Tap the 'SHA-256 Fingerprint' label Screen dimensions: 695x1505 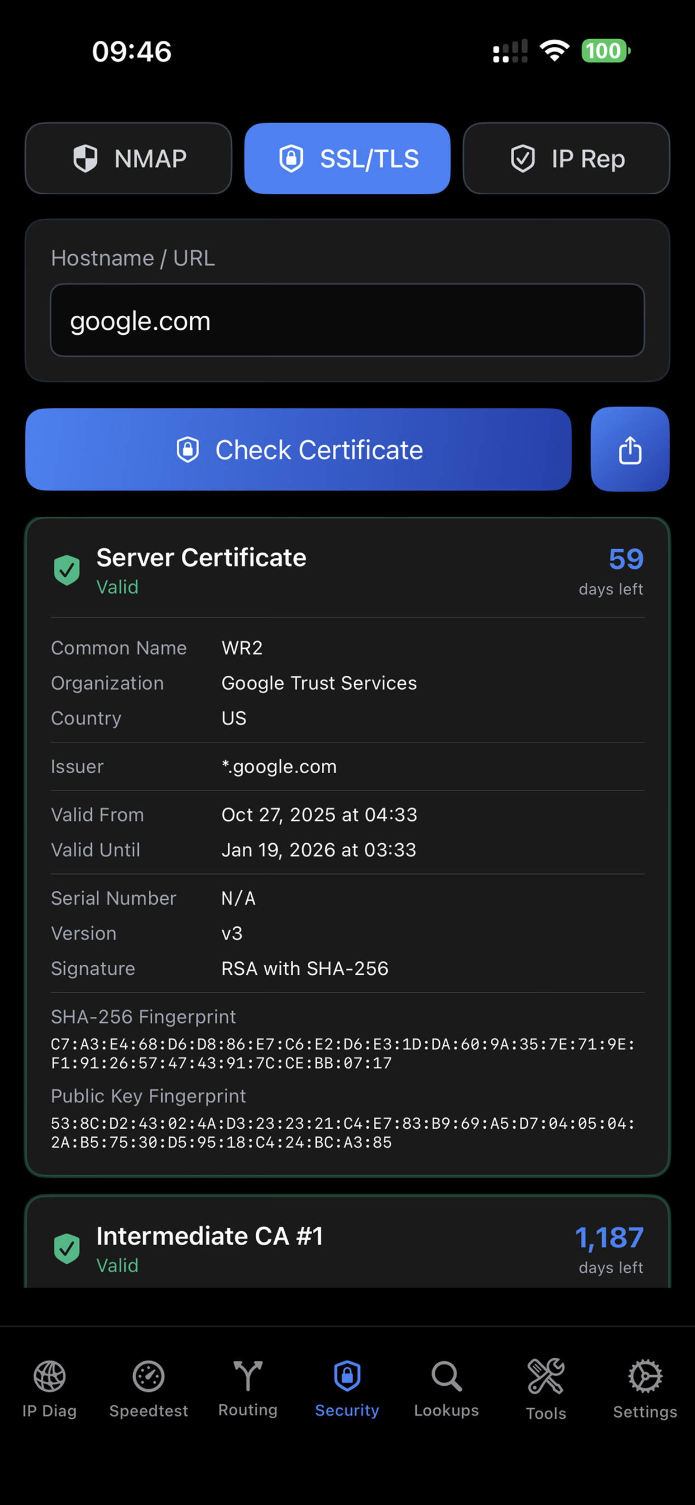(x=144, y=1017)
